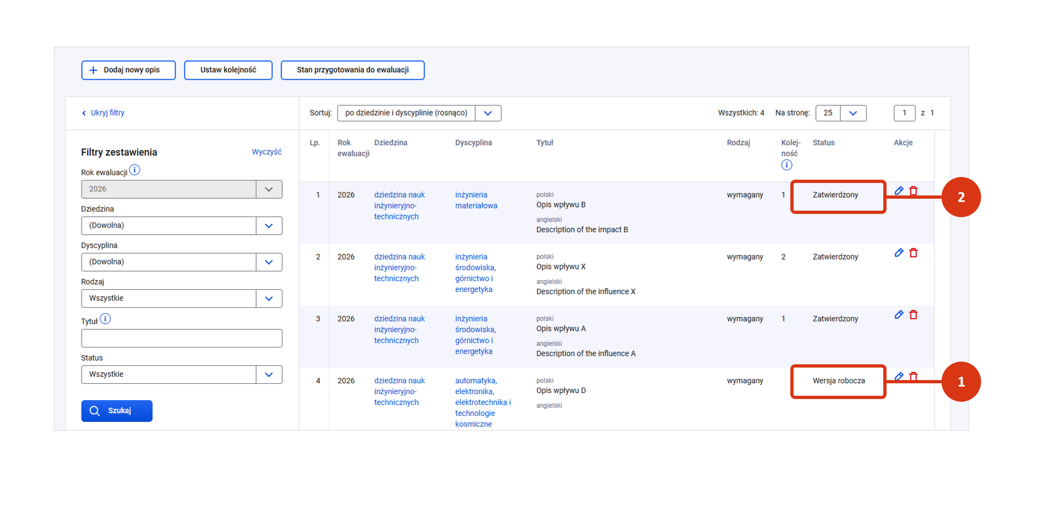Click the Szukaj search button
The height and width of the screenshot is (506, 1042).
click(x=117, y=411)
